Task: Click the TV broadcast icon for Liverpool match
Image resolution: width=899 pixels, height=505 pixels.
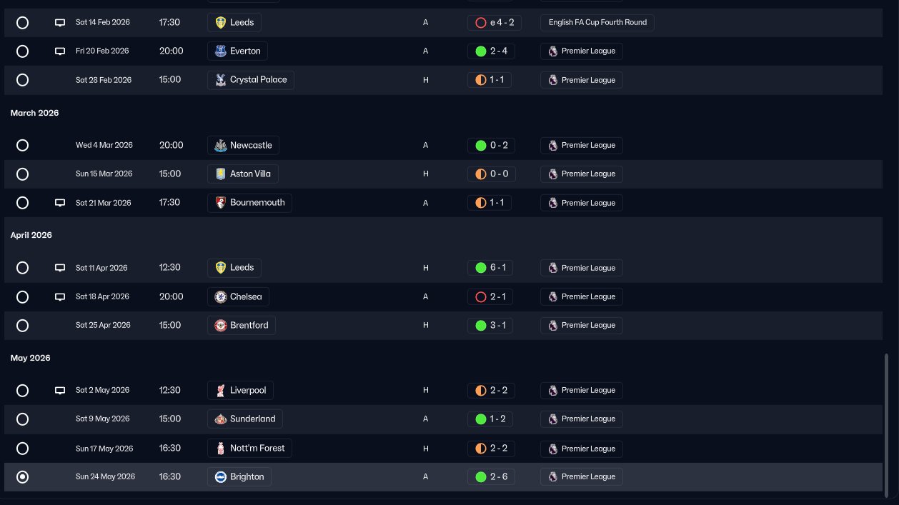Action: (x=60, y=391)
